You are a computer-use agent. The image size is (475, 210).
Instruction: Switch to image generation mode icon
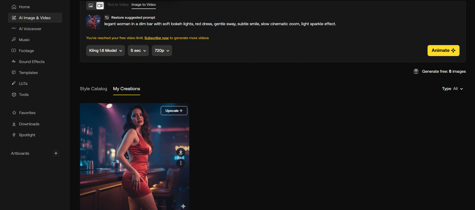(91, 5)
